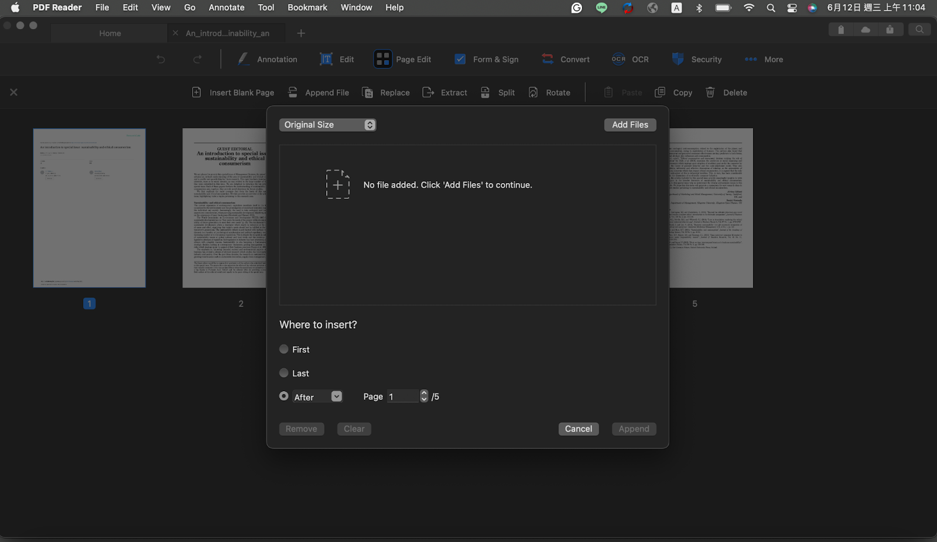
Task: Open the Original Size dropdown
Action: coord(327,125)
